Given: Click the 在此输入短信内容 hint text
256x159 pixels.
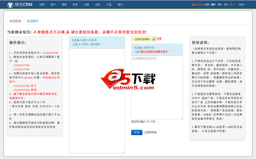Looking at the screenshot, I should [144, 48].
